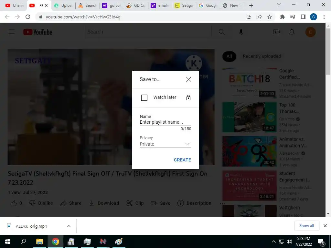Open the Student Engagement video thumbnail

(249, 186)
